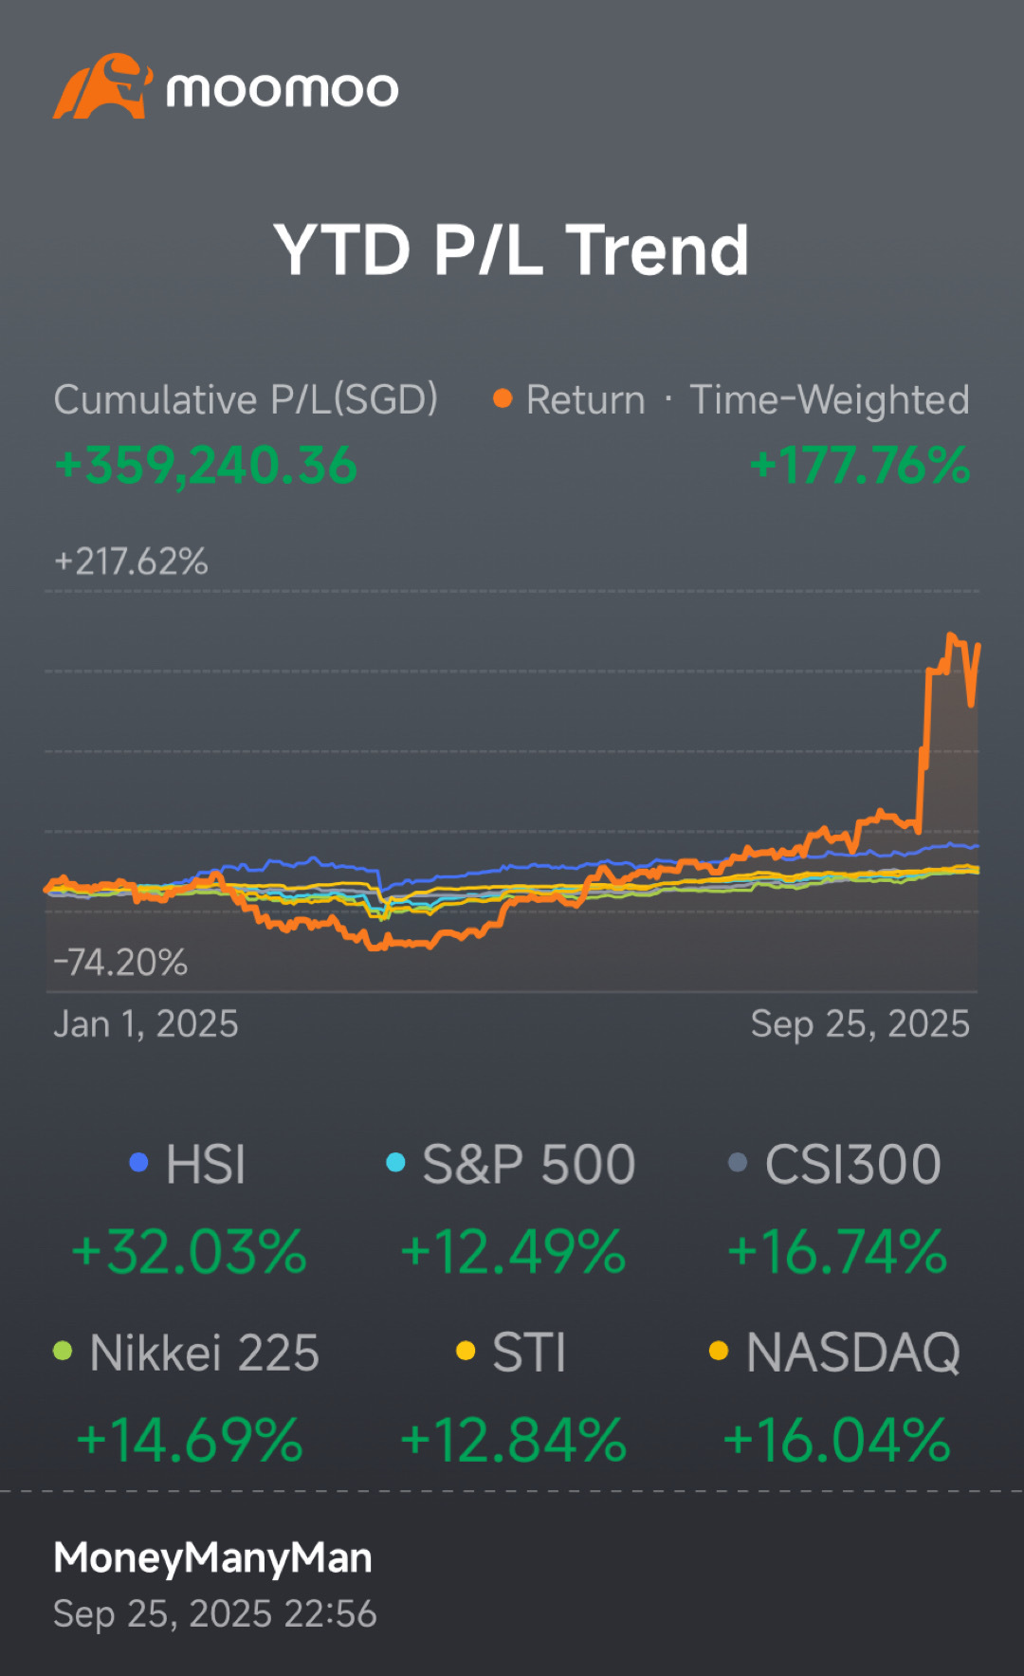The width and height of the screenshot is (1024, 1676).
Task: Tap the green Nikkei 225 legend dot
Action: (63, 1351)
